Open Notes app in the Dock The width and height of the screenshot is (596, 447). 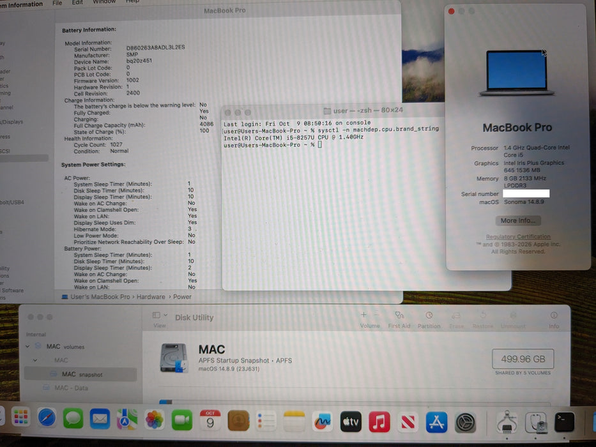click(x=294, y=421)
